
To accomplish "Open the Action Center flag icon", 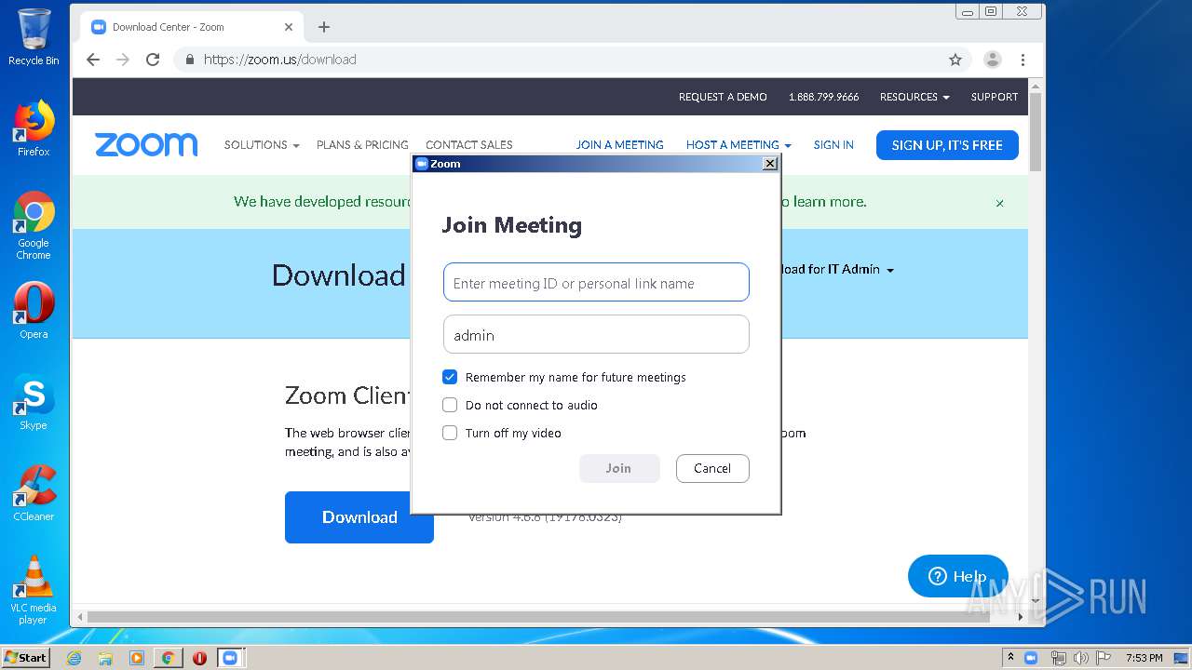I will [x=1104, y=658].
